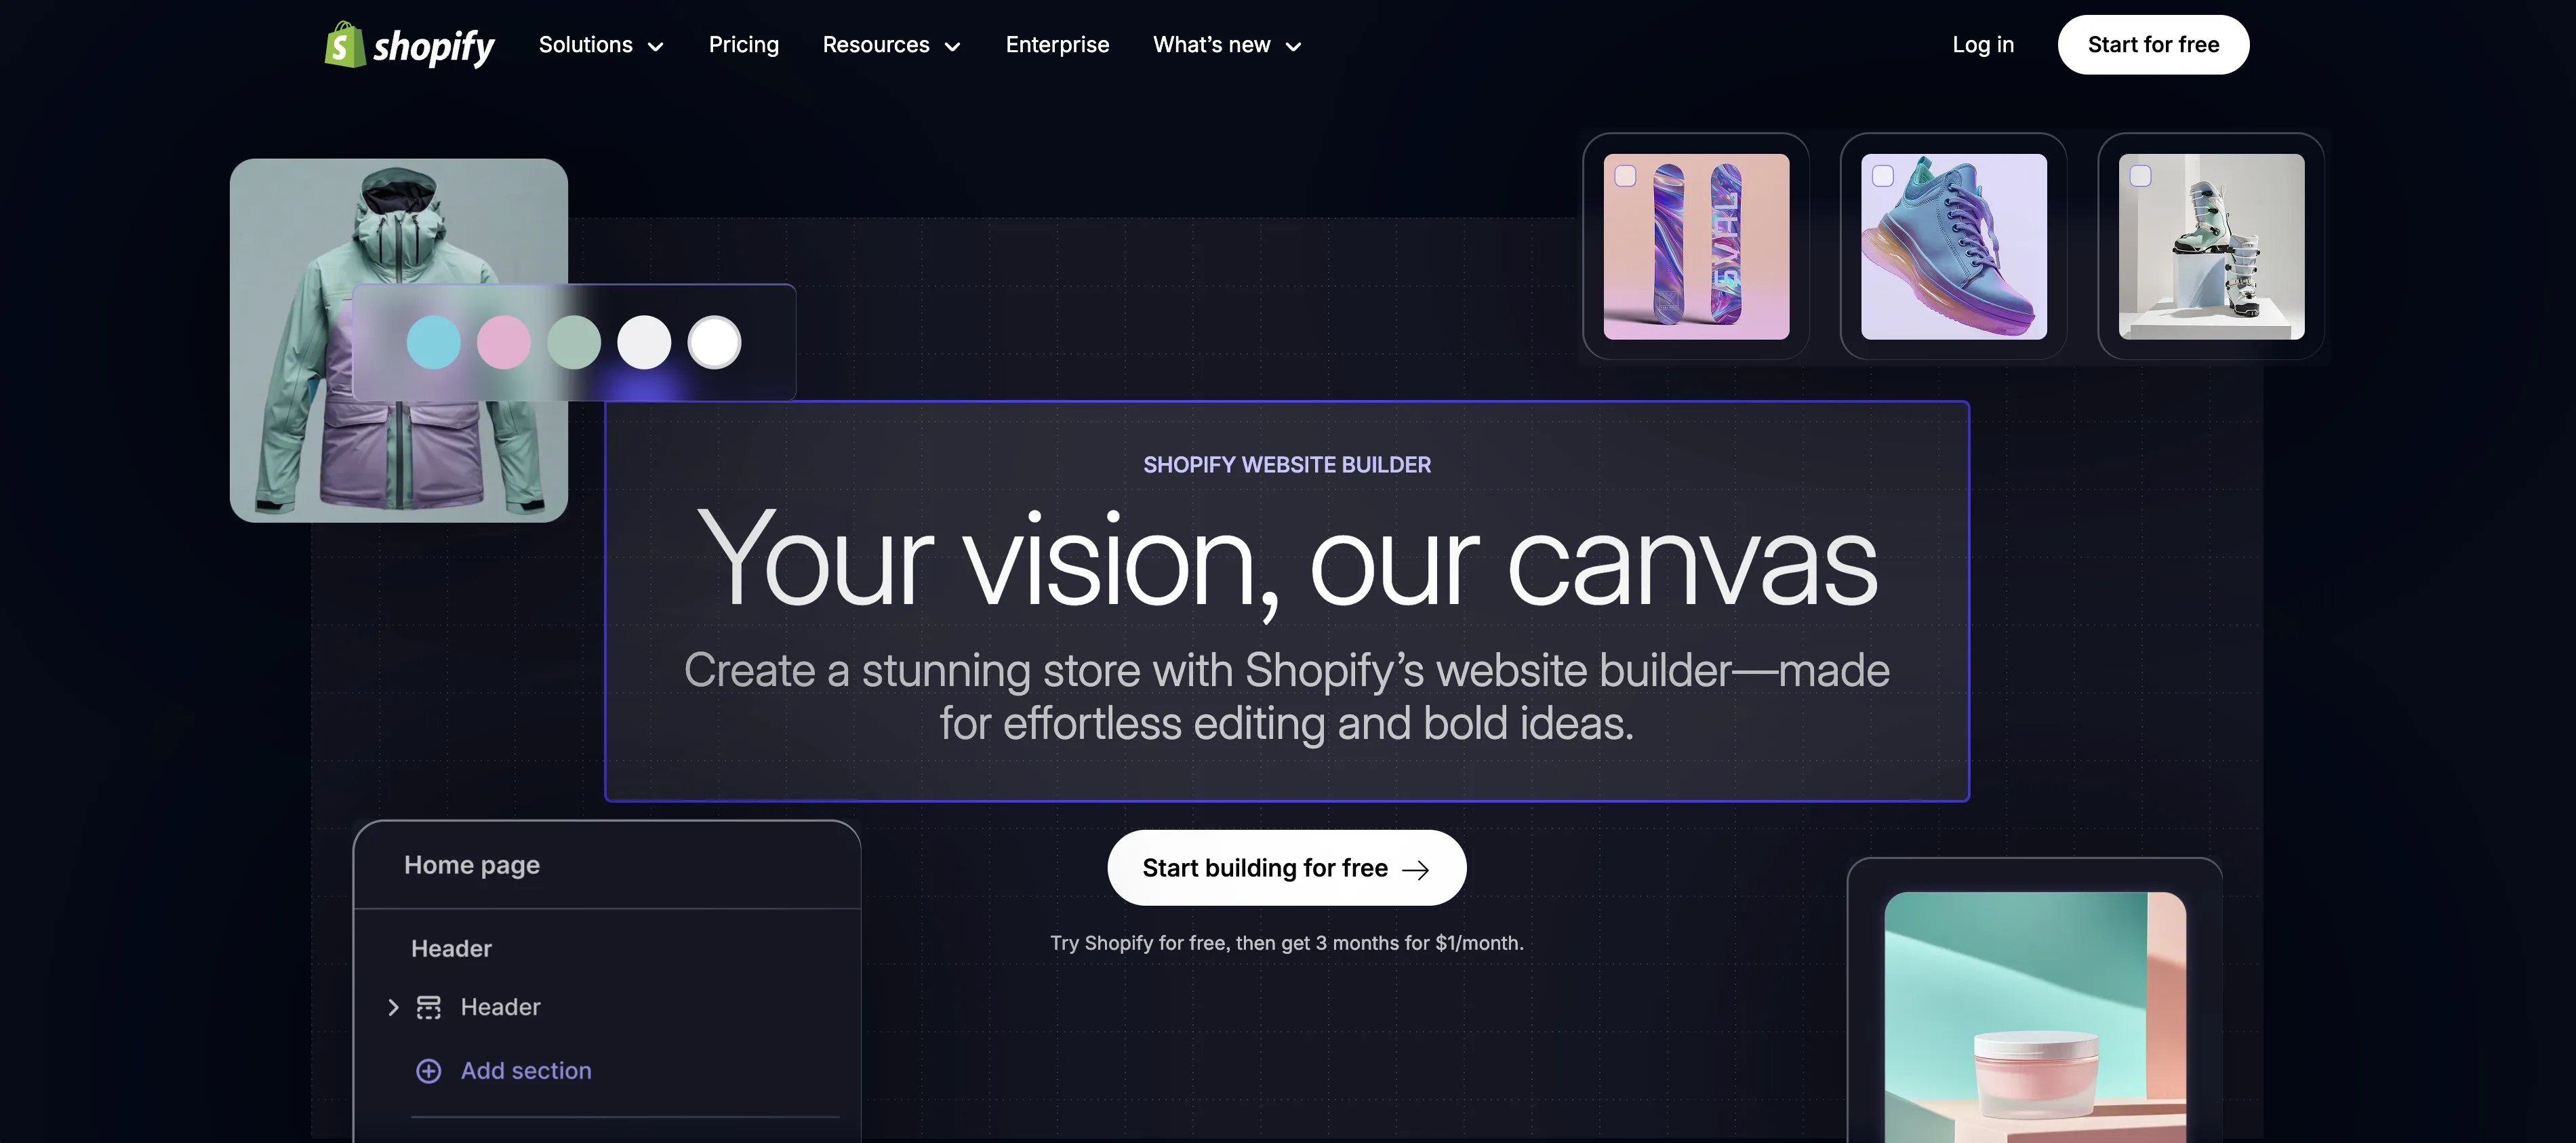
Task: Expand the Header tree item chevron
Action: (x=393, y=1007)
